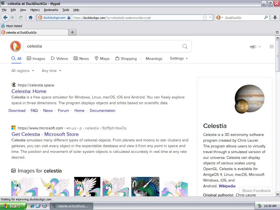Click the browser Forward arrow

pyautogui.click(x=12, y=17)
